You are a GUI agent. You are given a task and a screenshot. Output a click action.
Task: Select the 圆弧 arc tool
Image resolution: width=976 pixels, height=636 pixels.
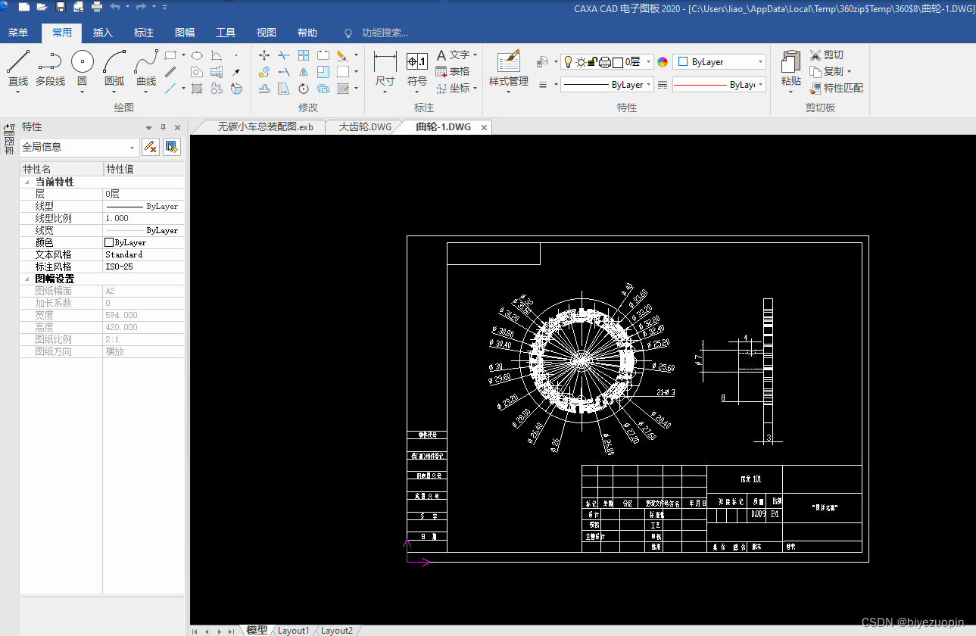114,67
